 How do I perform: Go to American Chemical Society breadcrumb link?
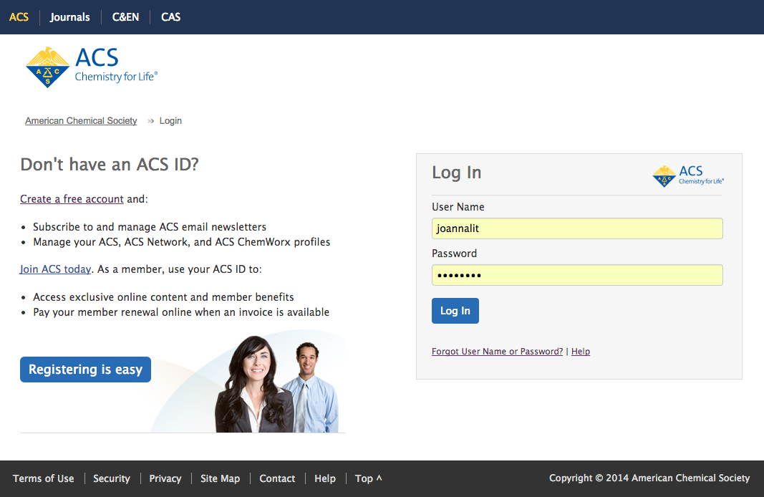(x=81, y=121)
